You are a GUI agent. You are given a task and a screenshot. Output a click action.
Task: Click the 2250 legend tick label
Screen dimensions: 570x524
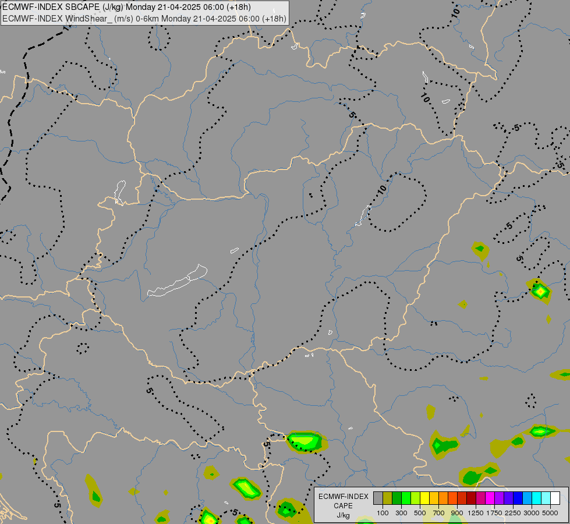pyautogui.click(x=513, y=513)
